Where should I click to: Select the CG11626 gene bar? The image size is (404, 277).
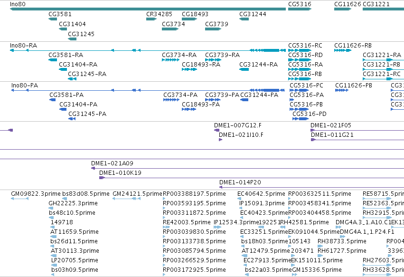[343, 9]
